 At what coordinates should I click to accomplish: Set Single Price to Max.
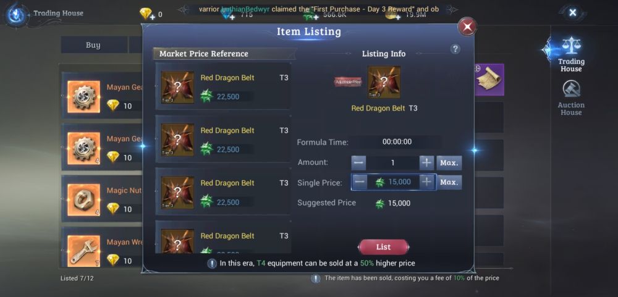point(449,182)
